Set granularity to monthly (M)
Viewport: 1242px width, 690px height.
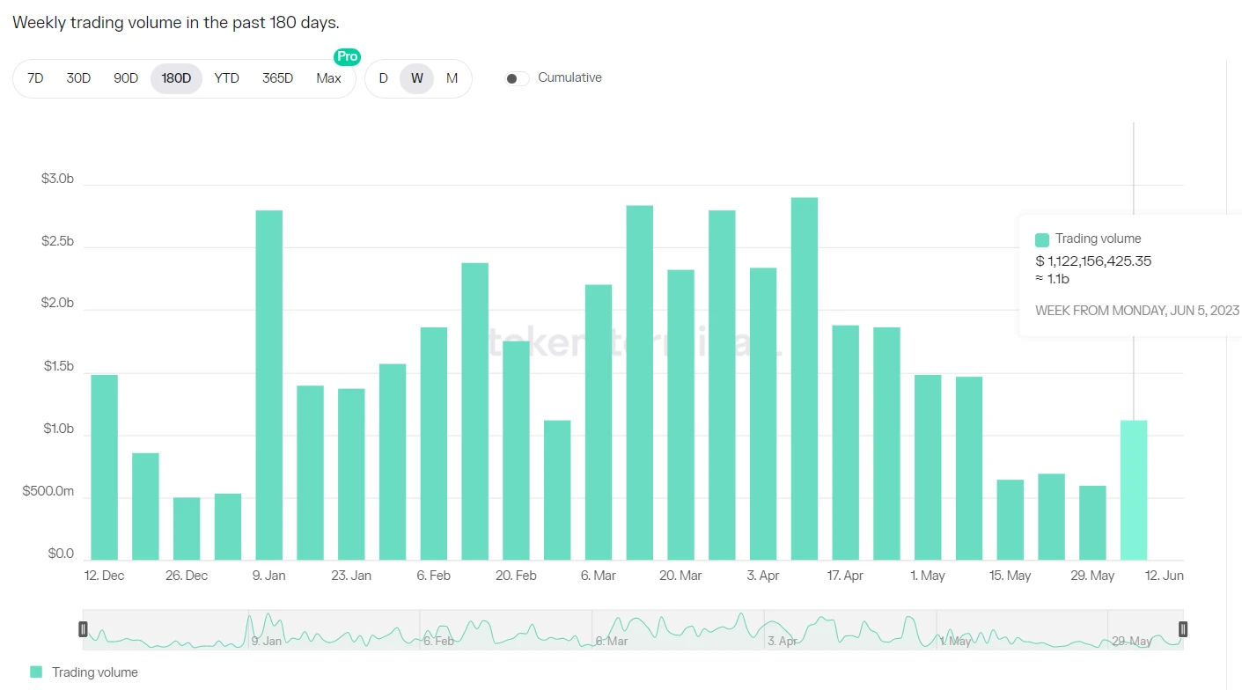tap(452, 78)
